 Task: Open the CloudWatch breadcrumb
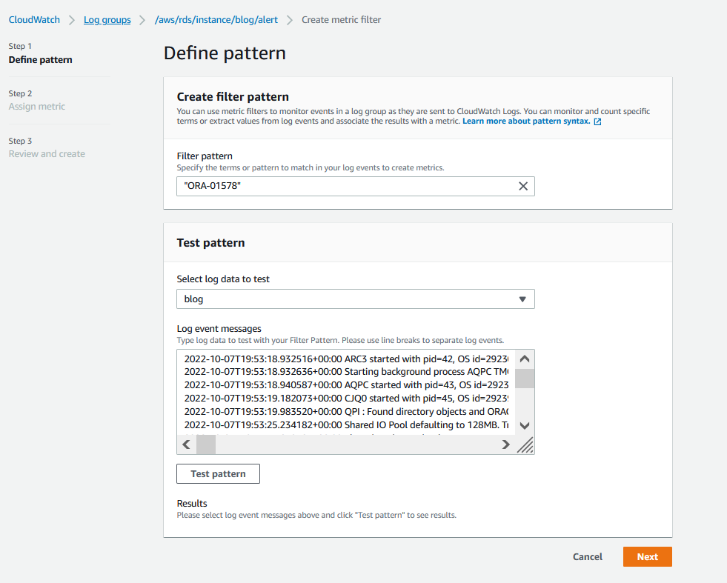pyautogui.click(x=34, y=20)
